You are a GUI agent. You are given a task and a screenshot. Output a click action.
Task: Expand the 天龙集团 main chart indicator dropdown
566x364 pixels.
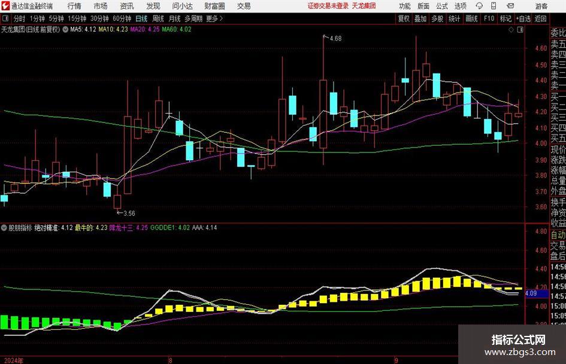point(65,29)
